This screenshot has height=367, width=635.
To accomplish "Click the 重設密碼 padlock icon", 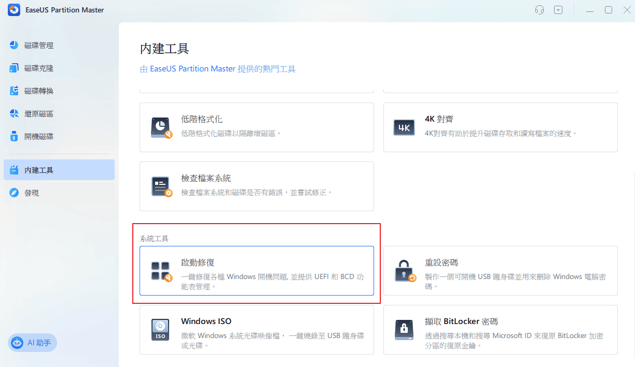I will (x=405, y=271).
